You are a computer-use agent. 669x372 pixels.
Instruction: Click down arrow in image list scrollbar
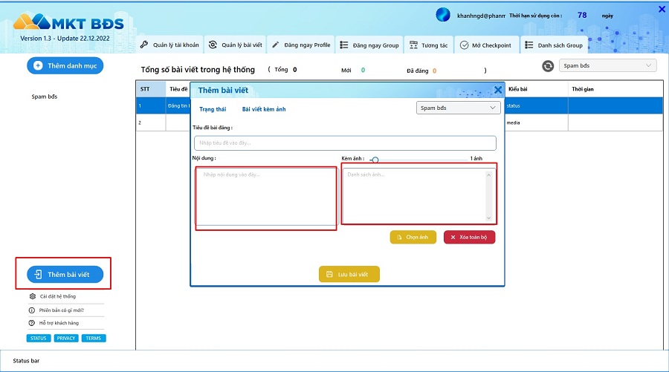488,218
